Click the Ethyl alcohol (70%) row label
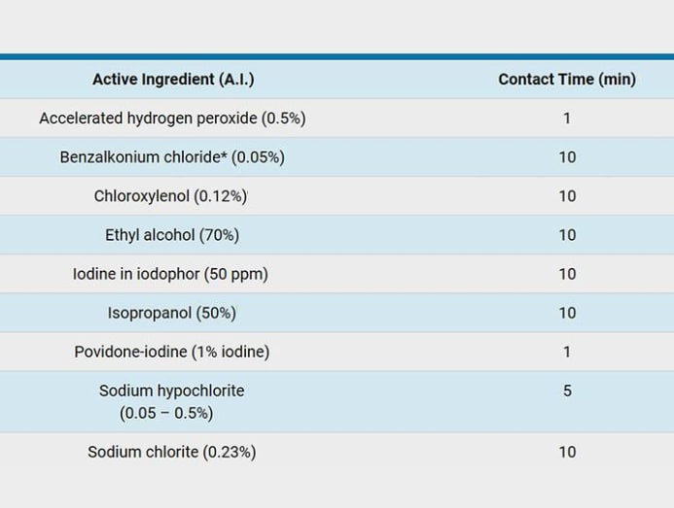This screenshot has width=674, height=508. [x=172, y=235]
